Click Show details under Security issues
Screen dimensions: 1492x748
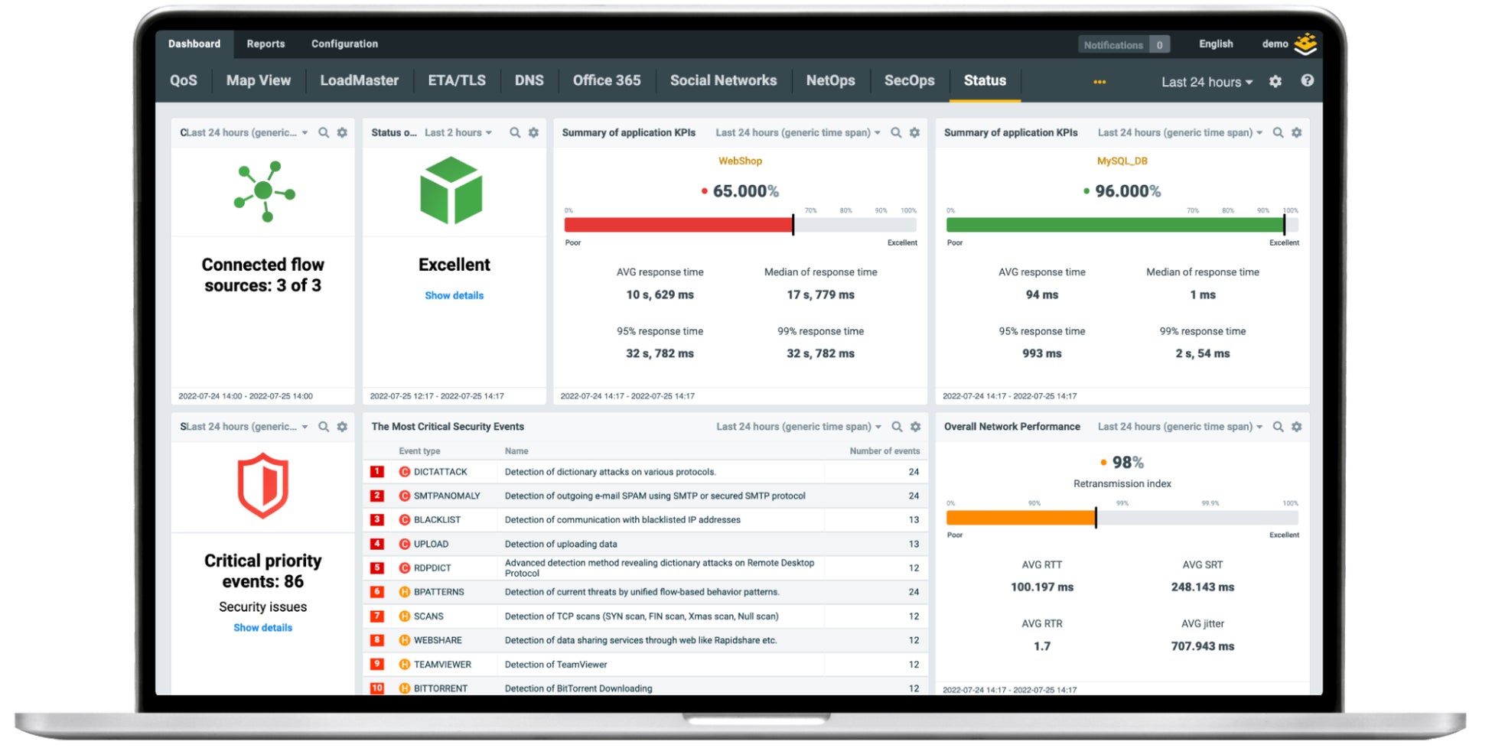[x=262, y=628]
